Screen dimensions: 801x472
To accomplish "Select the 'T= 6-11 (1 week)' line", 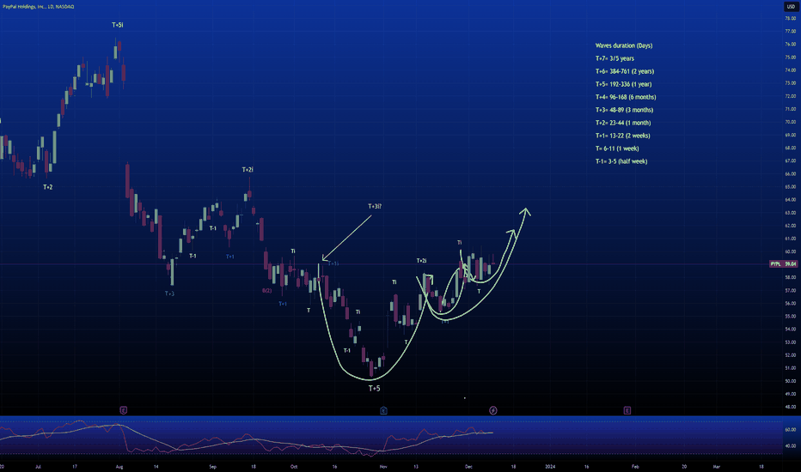I will 617,148.
